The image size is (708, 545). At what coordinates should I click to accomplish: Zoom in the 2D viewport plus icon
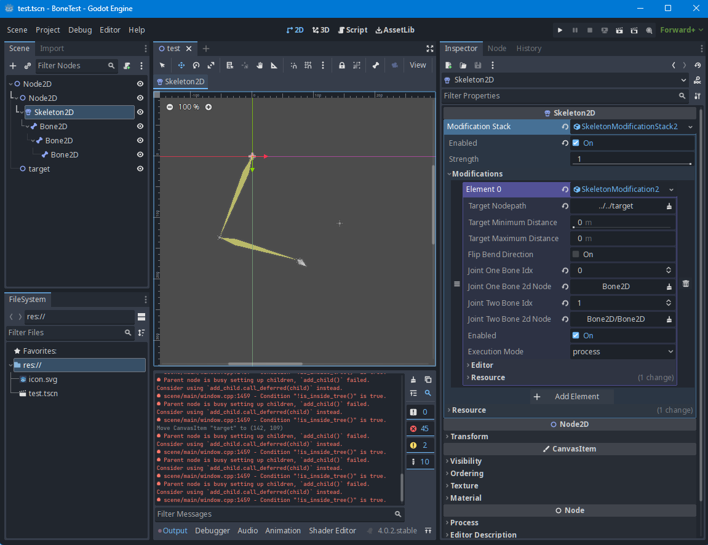[x=209, y=107]
